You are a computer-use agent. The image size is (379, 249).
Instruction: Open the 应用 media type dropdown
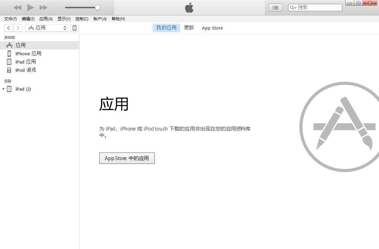[x=47, y=28]
